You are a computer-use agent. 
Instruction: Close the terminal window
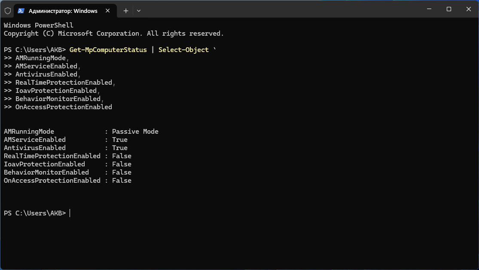click(469, 9)
